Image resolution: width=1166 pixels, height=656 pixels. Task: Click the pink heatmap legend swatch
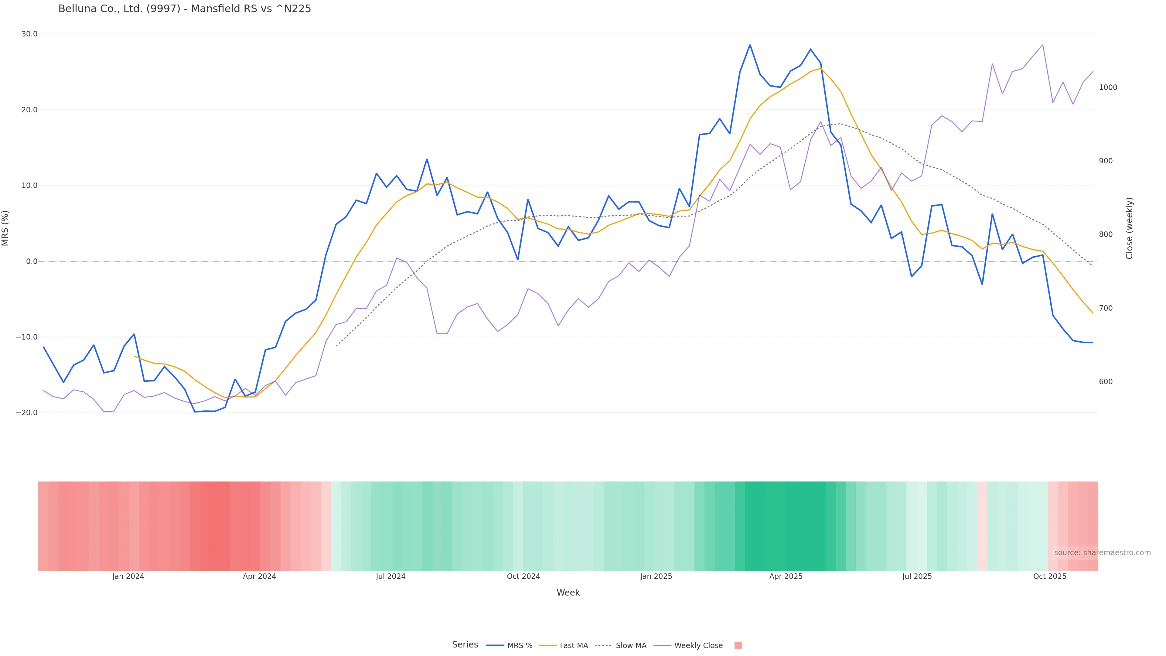point(738,645)
